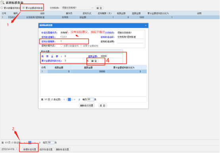This screenshot has width=220, height=153.
Task: Click the main list refresh pagination icon
Action: click(x=40, y=143)
